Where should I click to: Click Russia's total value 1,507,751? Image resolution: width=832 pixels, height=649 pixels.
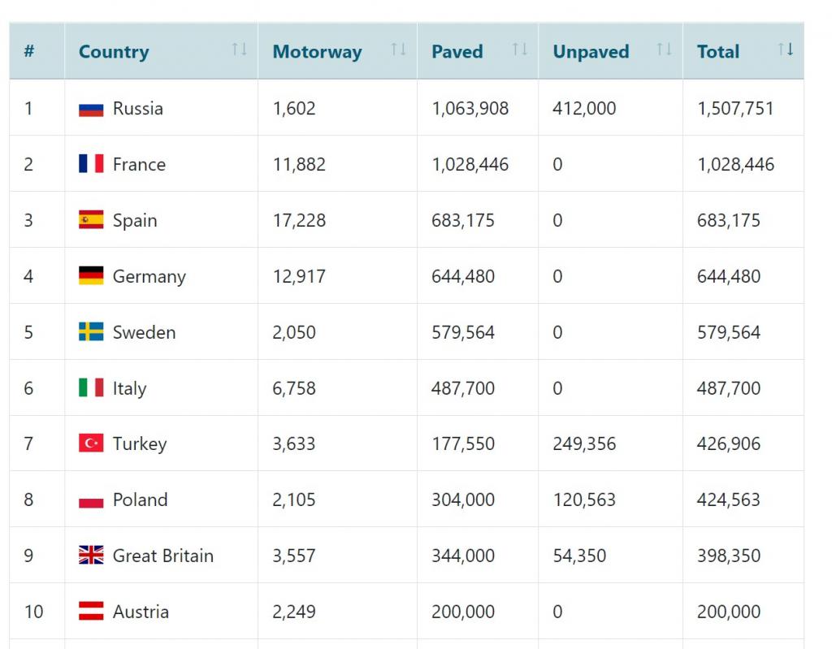click(735, 109)
